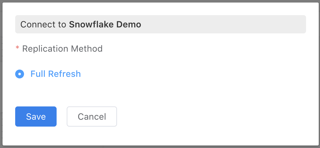
Task: Click the word Refresh in the radio option
Action: (65, 74)
